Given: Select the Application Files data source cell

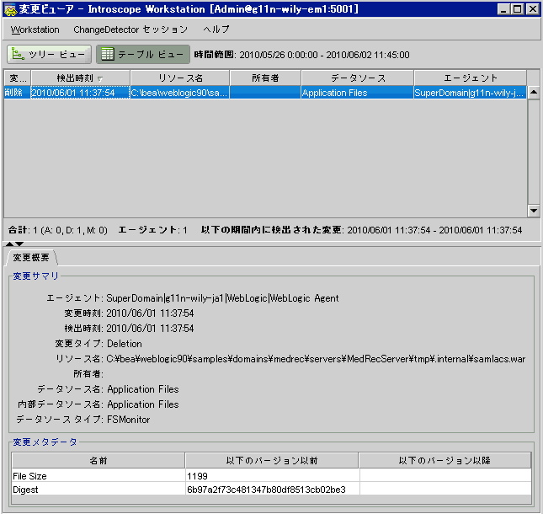Looking at the screenshot, I should [358, 93].
